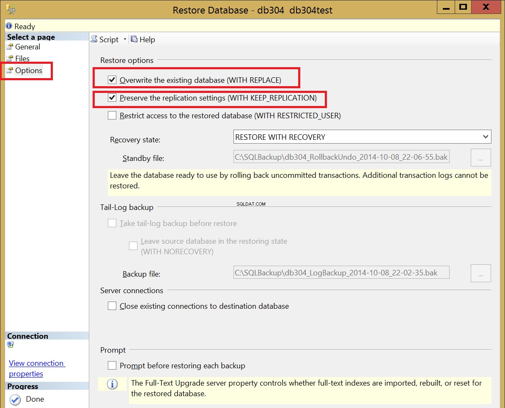The height and width of the screenshot is (408, 505).
Task: Minimize the Restore Database window
Action: tap(446, 7)
